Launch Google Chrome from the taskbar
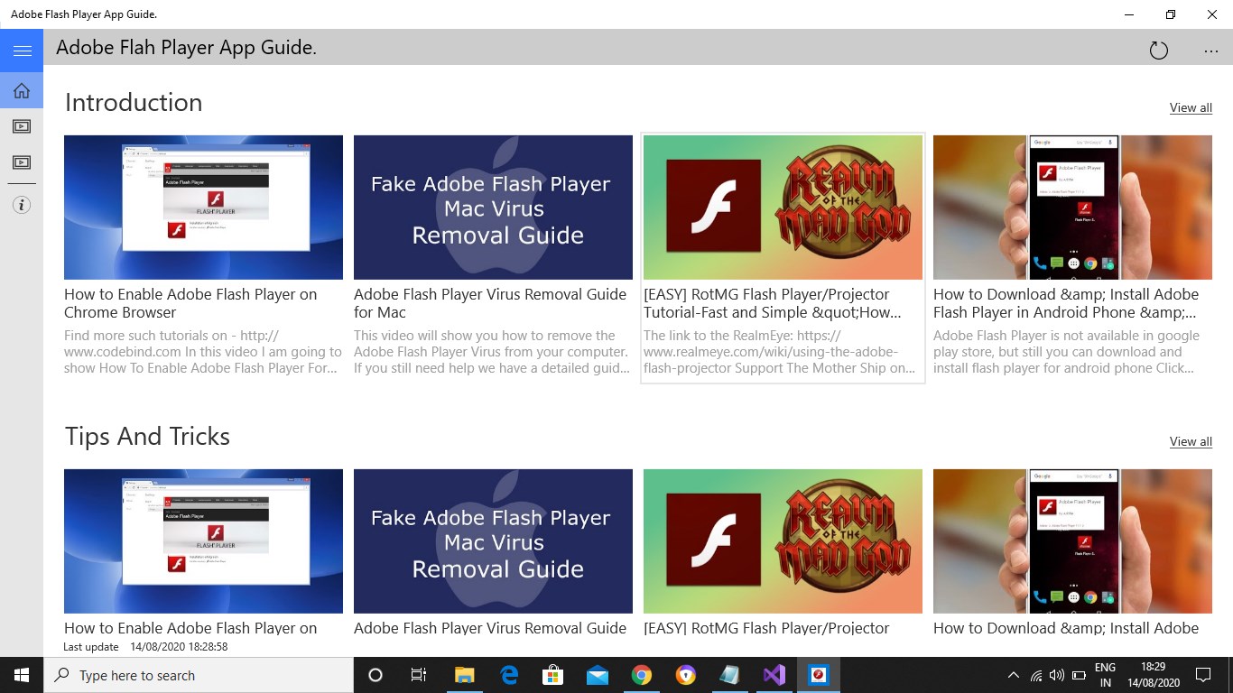This screenshot has width=1233, height=693. pyautogui.click(x=642, y=675)
